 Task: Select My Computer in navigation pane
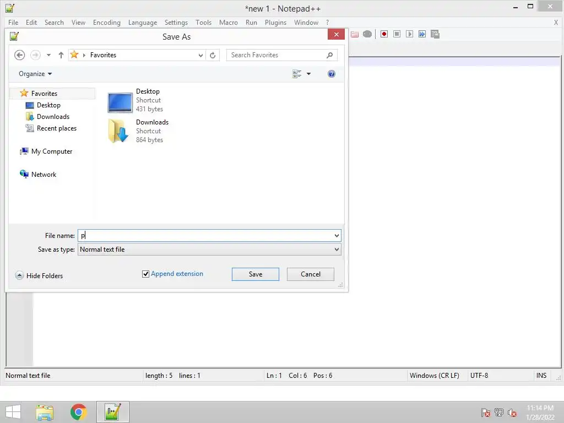[52, 151]
